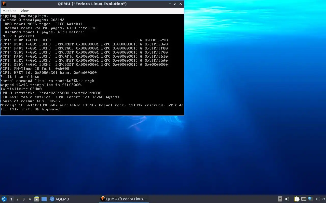Click the 'mapped 4G/4G trampoline' line
326x203 pixels.
click(x=42, y=85)
